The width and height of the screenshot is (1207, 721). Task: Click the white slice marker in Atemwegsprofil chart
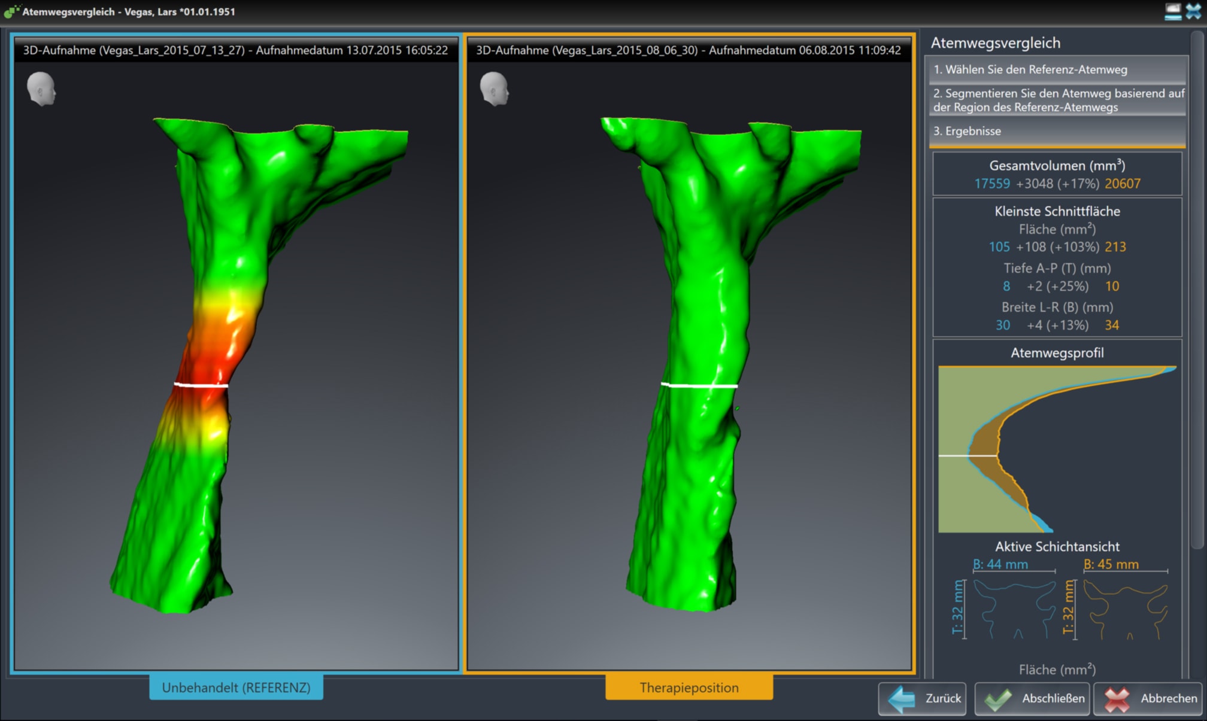coord(967,456)
